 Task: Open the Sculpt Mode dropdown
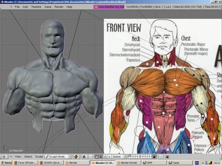(x=58, y=157)
